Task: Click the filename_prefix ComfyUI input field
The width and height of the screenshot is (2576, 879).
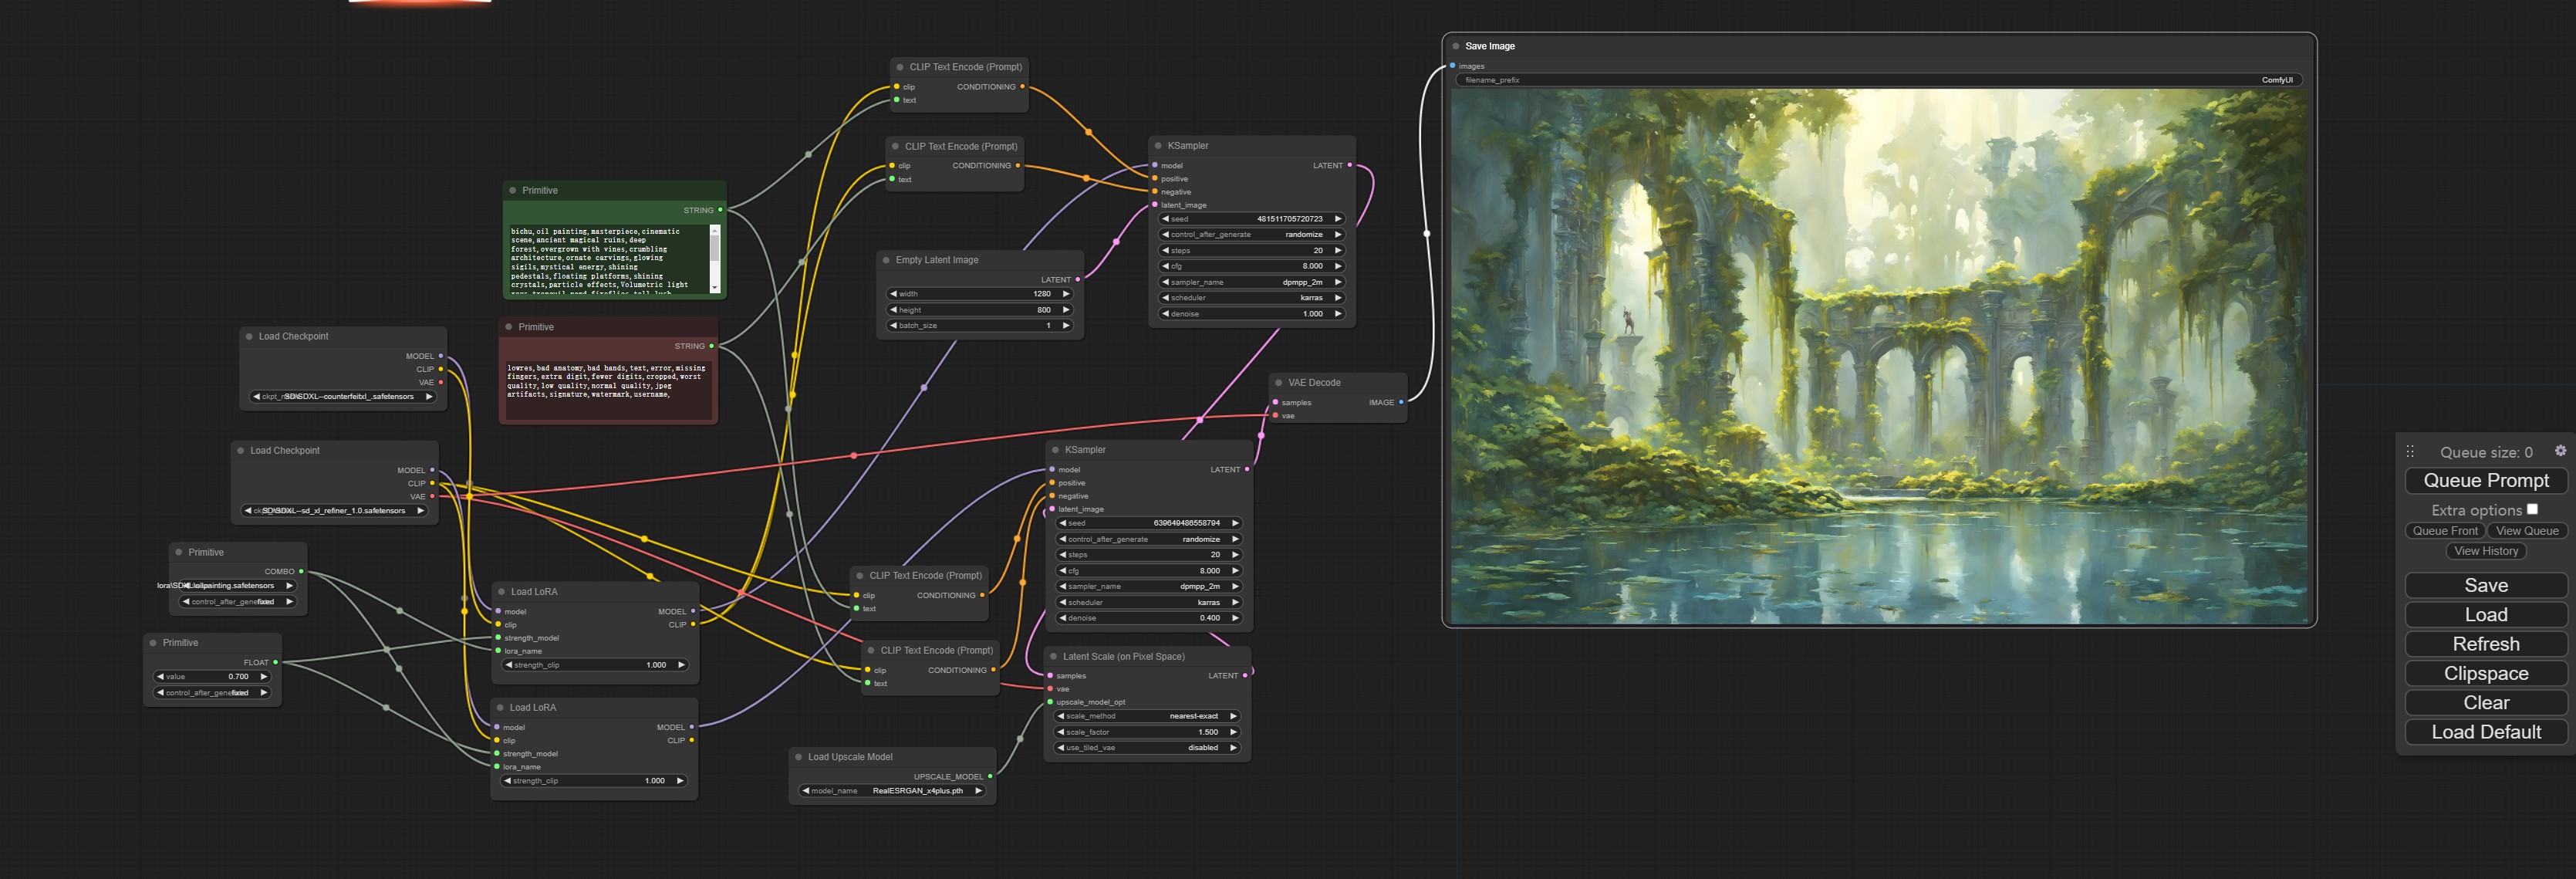Action: coord(1879,80)
